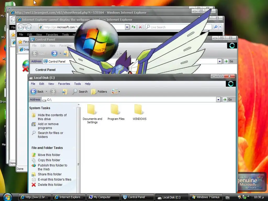
Task: Click Favorites star icon in Internet Explorer
Action: pyautogui.click(x=20, y=42)
